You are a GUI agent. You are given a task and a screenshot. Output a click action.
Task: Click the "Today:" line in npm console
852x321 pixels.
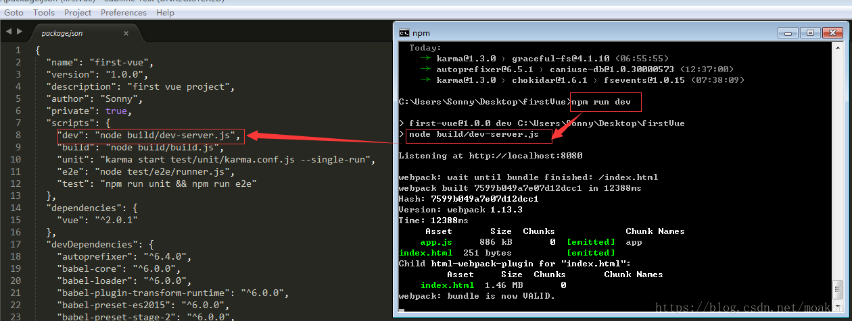425,48
